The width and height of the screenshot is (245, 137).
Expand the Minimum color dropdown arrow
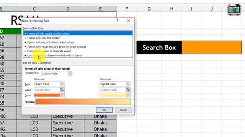tap(62, 95)
